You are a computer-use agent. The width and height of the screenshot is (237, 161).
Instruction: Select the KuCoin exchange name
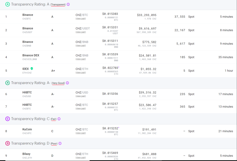point(27,129)
